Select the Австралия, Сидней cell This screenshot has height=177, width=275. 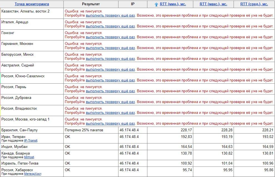tap(32, 67)
